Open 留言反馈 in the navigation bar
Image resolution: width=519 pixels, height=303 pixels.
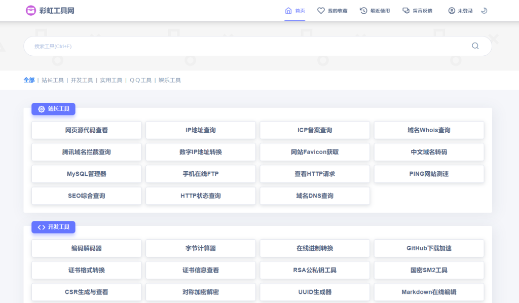pyautogui.click(x=422, y=11)
